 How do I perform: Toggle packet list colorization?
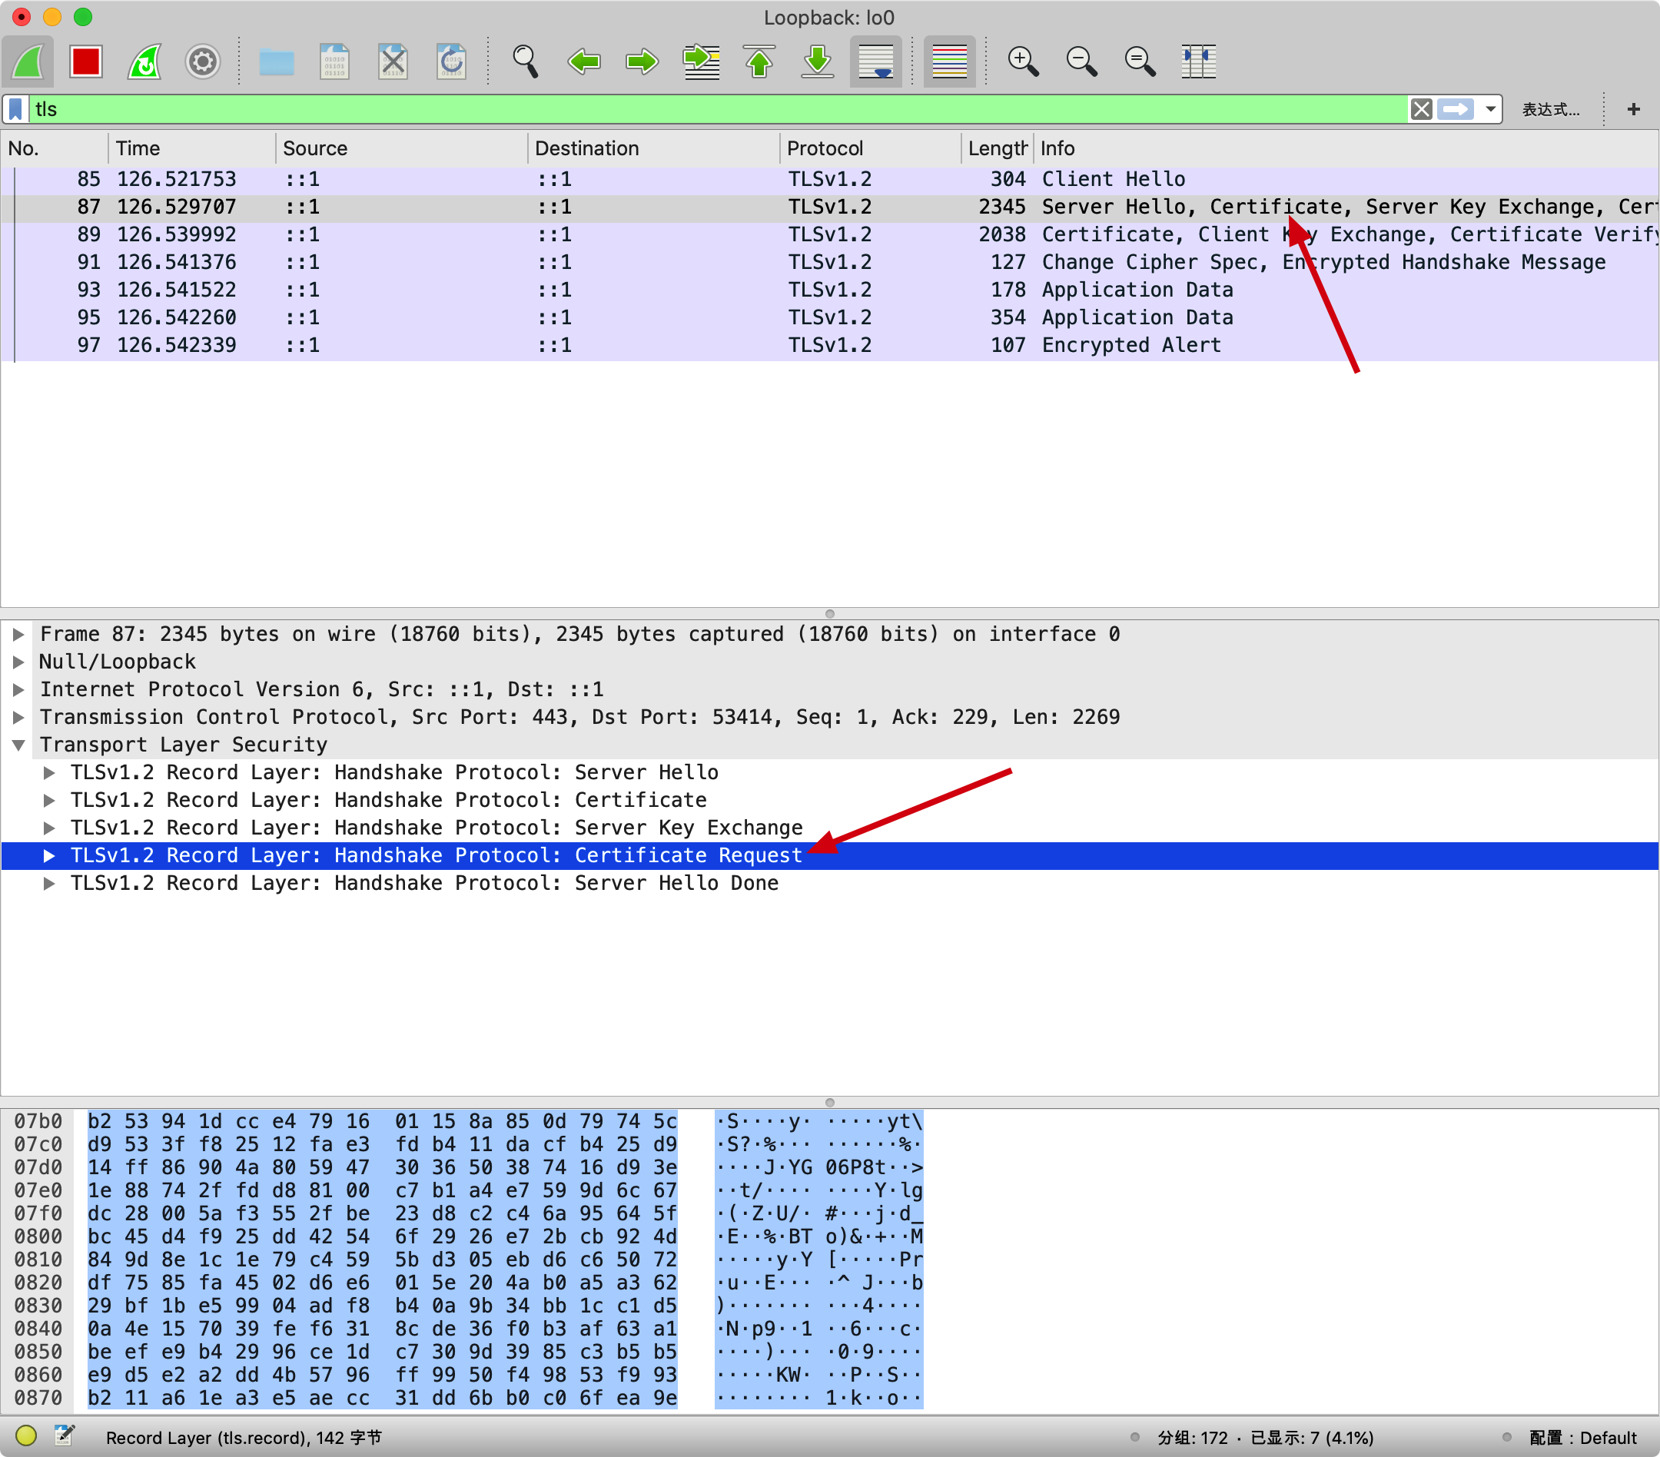pyautogui.click(x=948, y=61)
